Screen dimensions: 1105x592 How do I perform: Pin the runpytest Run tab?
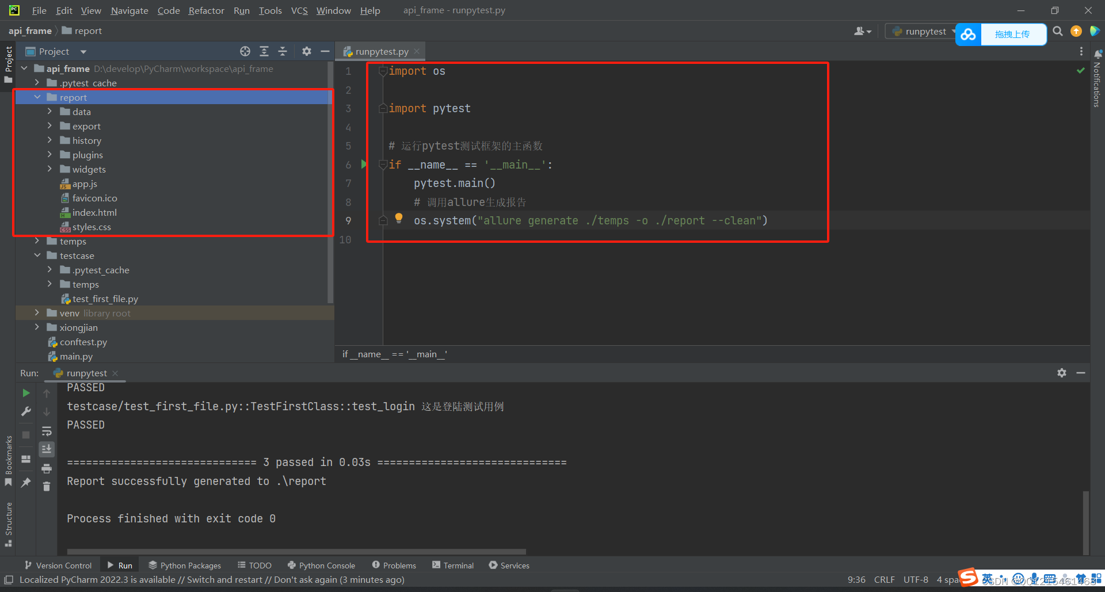pyautogui.click(x=26, y=483)
